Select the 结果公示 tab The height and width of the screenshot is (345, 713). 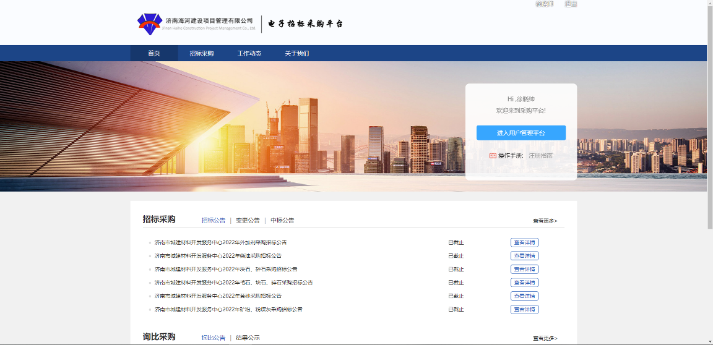(x=248, y=338)
